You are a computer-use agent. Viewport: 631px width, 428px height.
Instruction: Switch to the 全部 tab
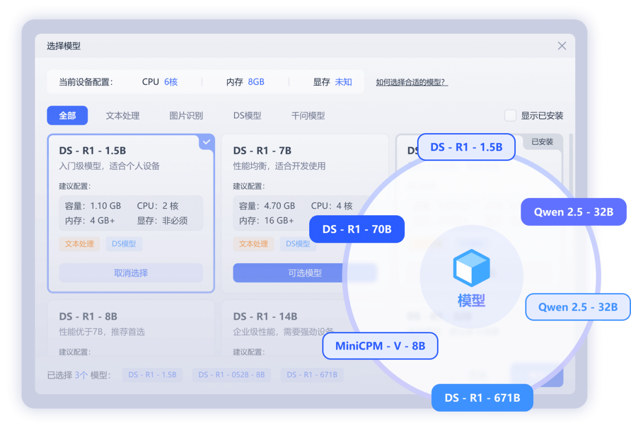pyautogui.click(x=67, y=115)
